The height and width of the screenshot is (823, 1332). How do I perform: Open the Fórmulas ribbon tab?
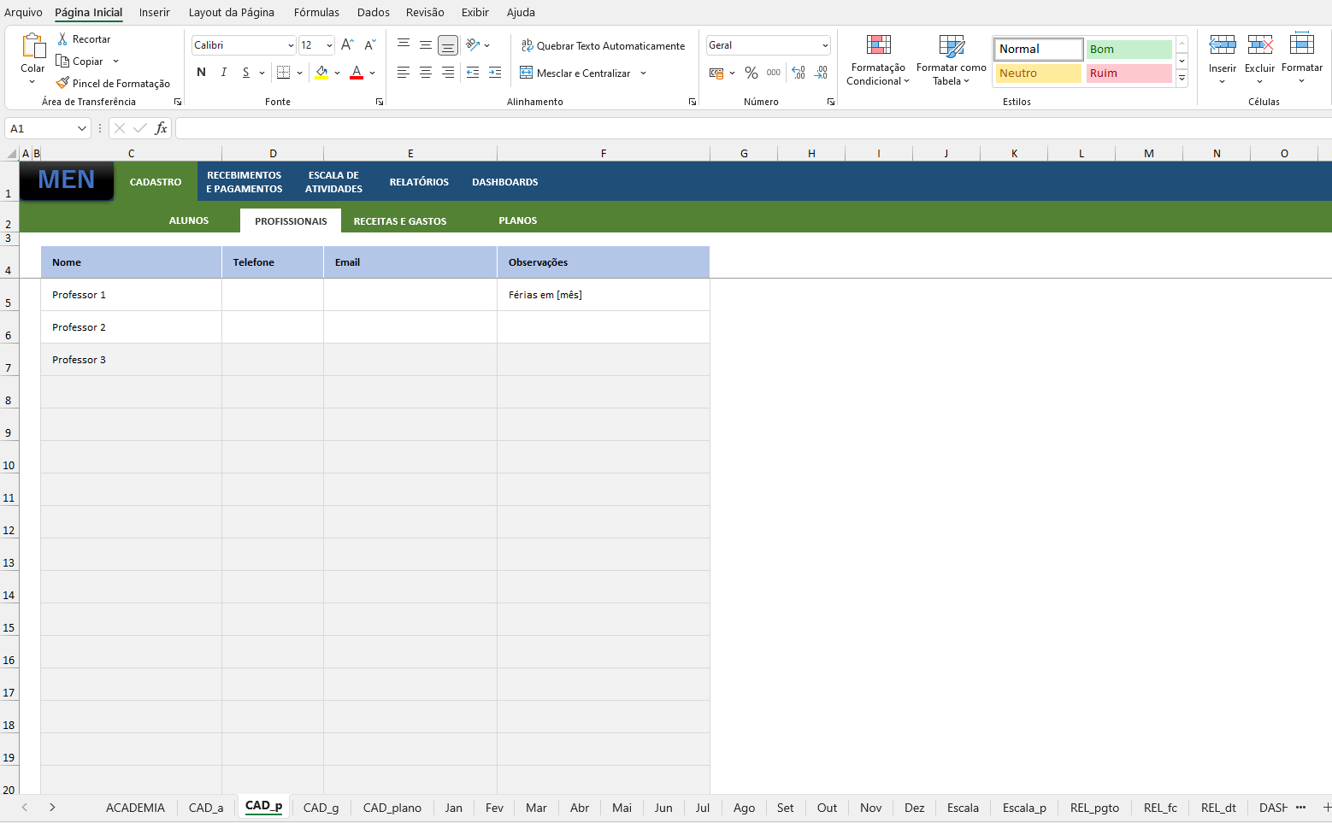[316, 13]
